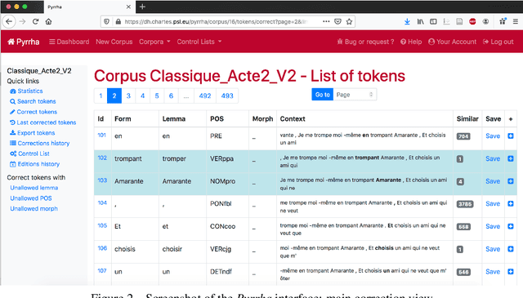Go to pagination page 4
Screen dimensions: 523x298
click(x=142, y=96)
